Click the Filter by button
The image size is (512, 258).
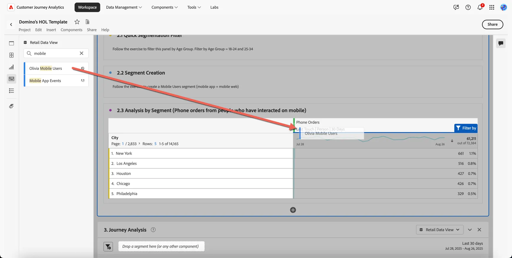[x=466, y=128]
